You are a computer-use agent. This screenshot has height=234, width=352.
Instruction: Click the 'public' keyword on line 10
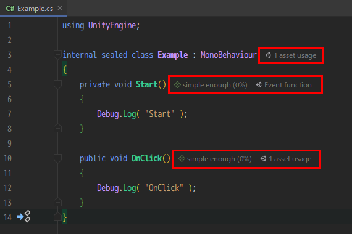(x=93, y=158)
